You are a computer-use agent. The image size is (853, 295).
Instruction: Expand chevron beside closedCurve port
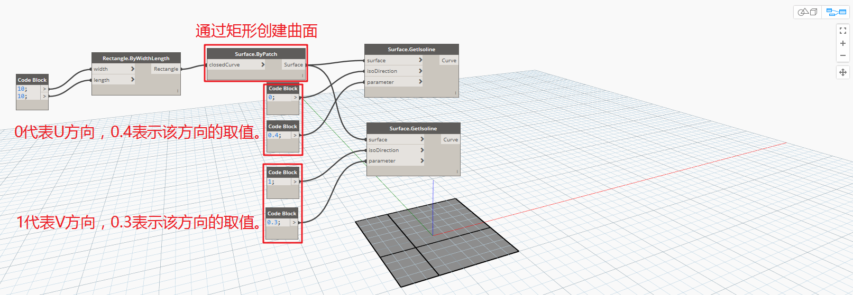click(x=263, y=64)
